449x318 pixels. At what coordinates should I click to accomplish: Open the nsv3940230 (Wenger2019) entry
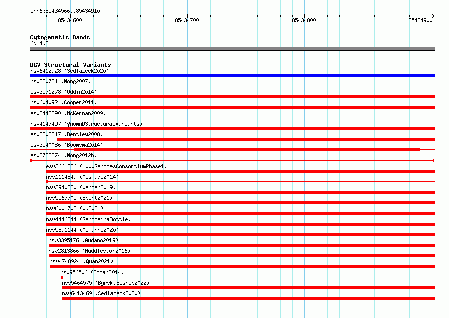81,187
